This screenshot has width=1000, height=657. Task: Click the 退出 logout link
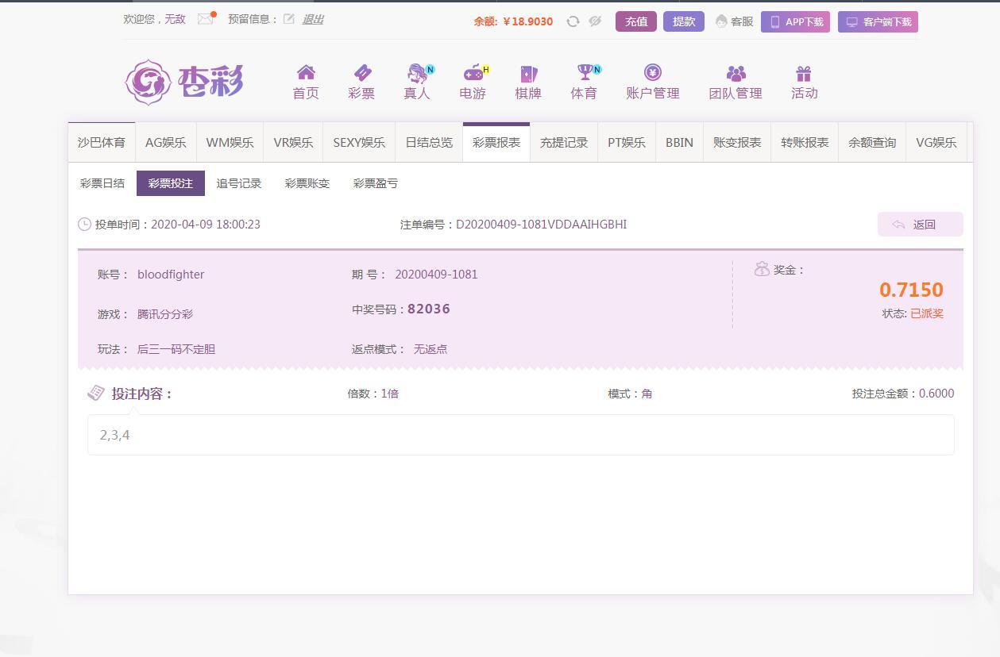click(x=313, y=19)
